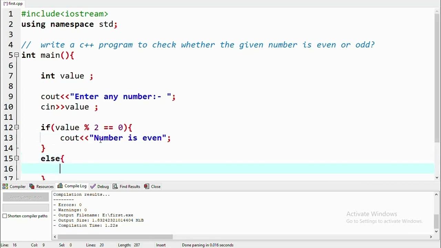Click line number 9 in the gutter
The width and height of the screenshot is (441, 248).
point(11,96)
